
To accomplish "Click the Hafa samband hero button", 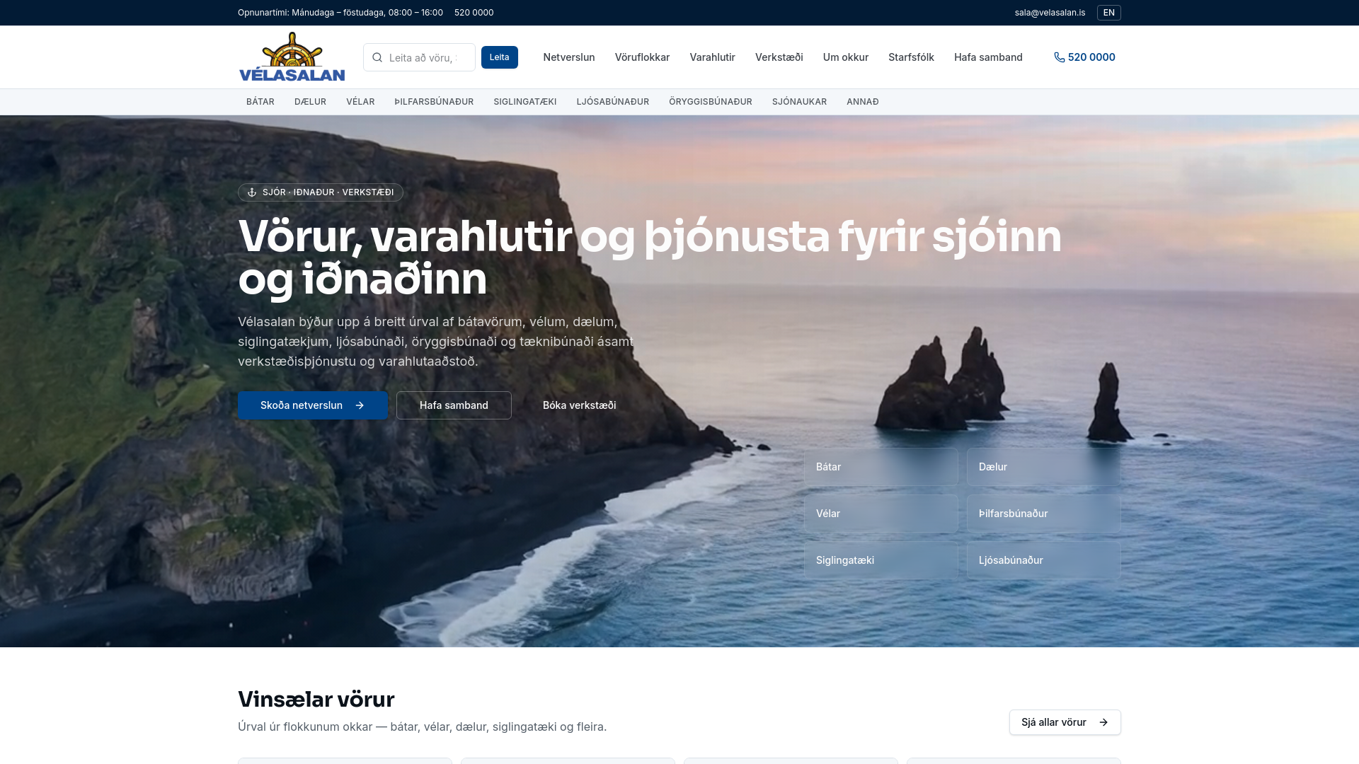I will pyautogui.click(x=454, y=405).
